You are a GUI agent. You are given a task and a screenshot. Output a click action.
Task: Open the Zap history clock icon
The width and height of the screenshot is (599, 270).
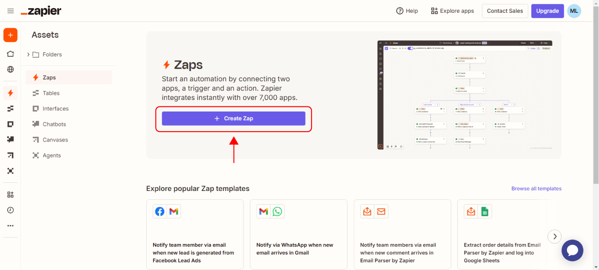[10, 210]
